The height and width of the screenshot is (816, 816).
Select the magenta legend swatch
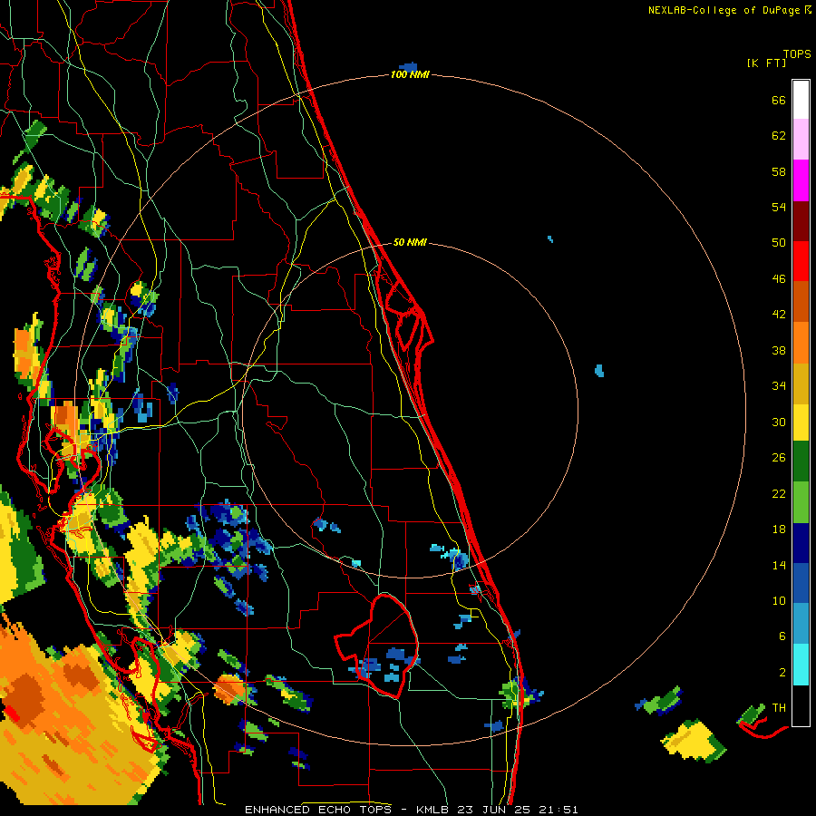801,180
